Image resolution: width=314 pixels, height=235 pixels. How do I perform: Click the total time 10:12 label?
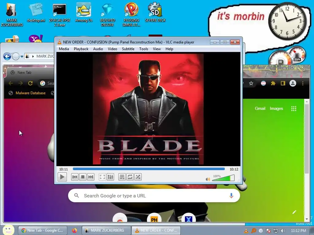tap(234, 169)
